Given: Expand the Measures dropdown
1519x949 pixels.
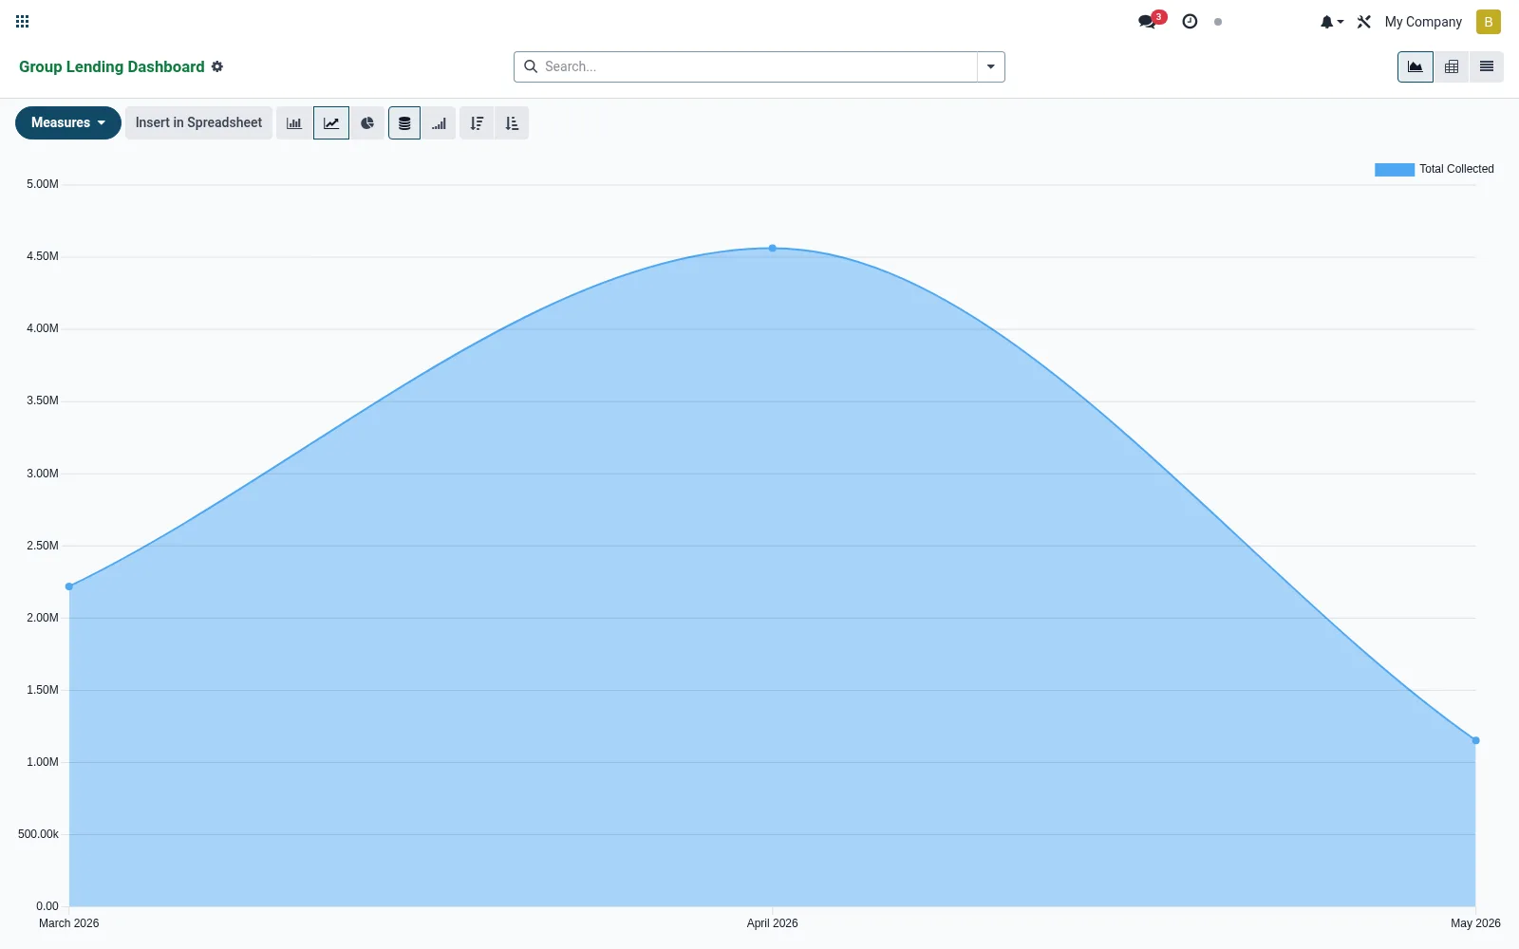Looking at the screenshot, I should [x=68, y=122].
